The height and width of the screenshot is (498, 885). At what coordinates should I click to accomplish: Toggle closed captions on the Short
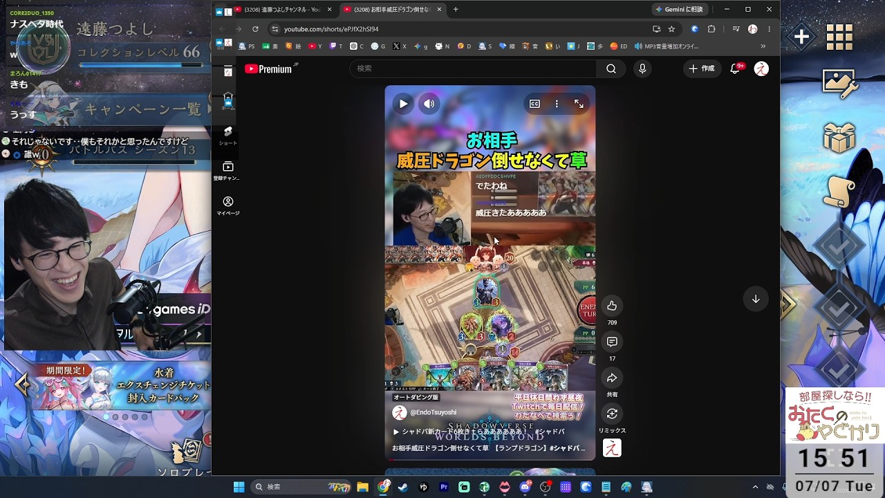(534, 104)
